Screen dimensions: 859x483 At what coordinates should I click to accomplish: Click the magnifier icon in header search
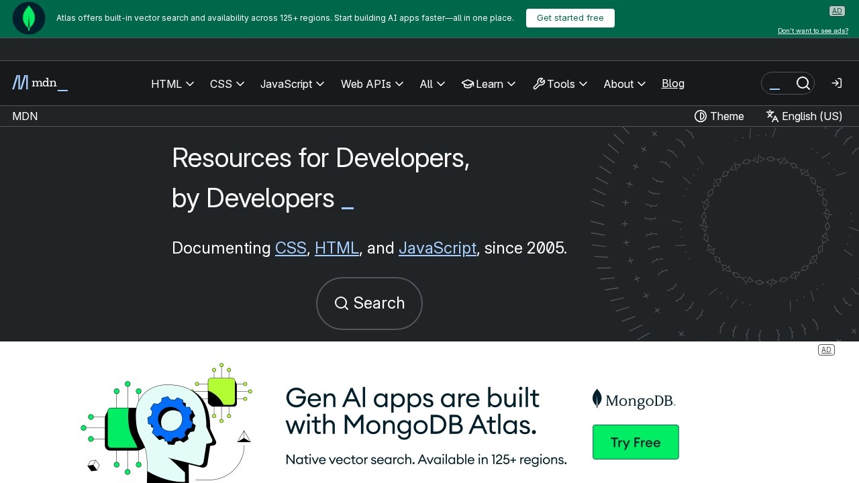(803, 83)
